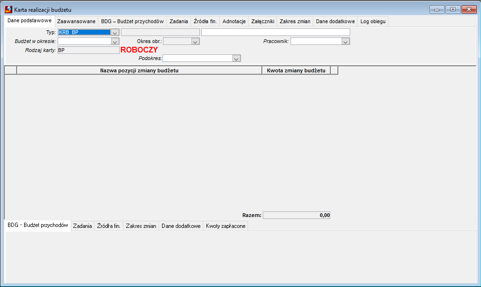Click the Razem total field showing 0,00
481x287 pixels.
296,215
